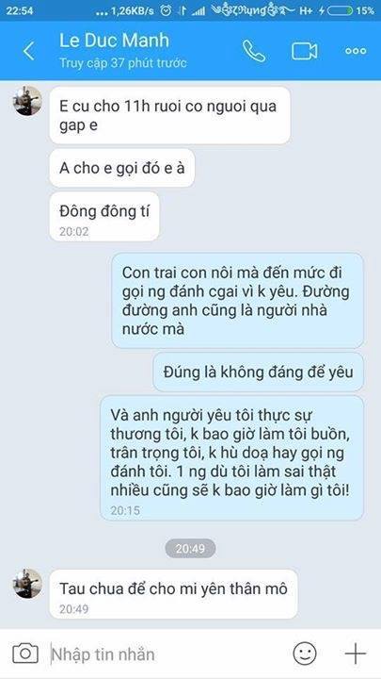The height and width of the screenshot is (679, 381).
Task: Select the 'Đông đông tí' message bubble
Action: [x=104, y=217]
